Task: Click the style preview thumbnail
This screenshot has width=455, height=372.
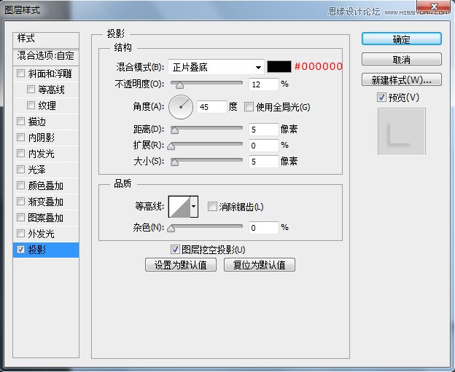Action: coord(402,131)
